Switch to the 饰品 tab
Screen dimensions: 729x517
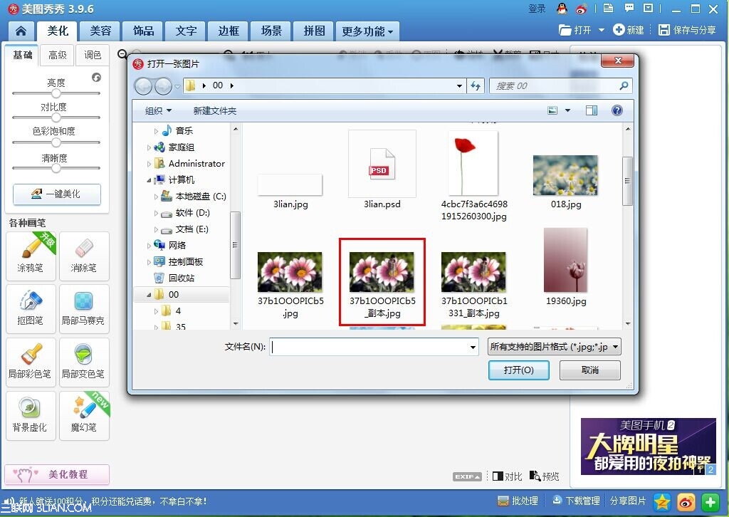click(143, 31)
